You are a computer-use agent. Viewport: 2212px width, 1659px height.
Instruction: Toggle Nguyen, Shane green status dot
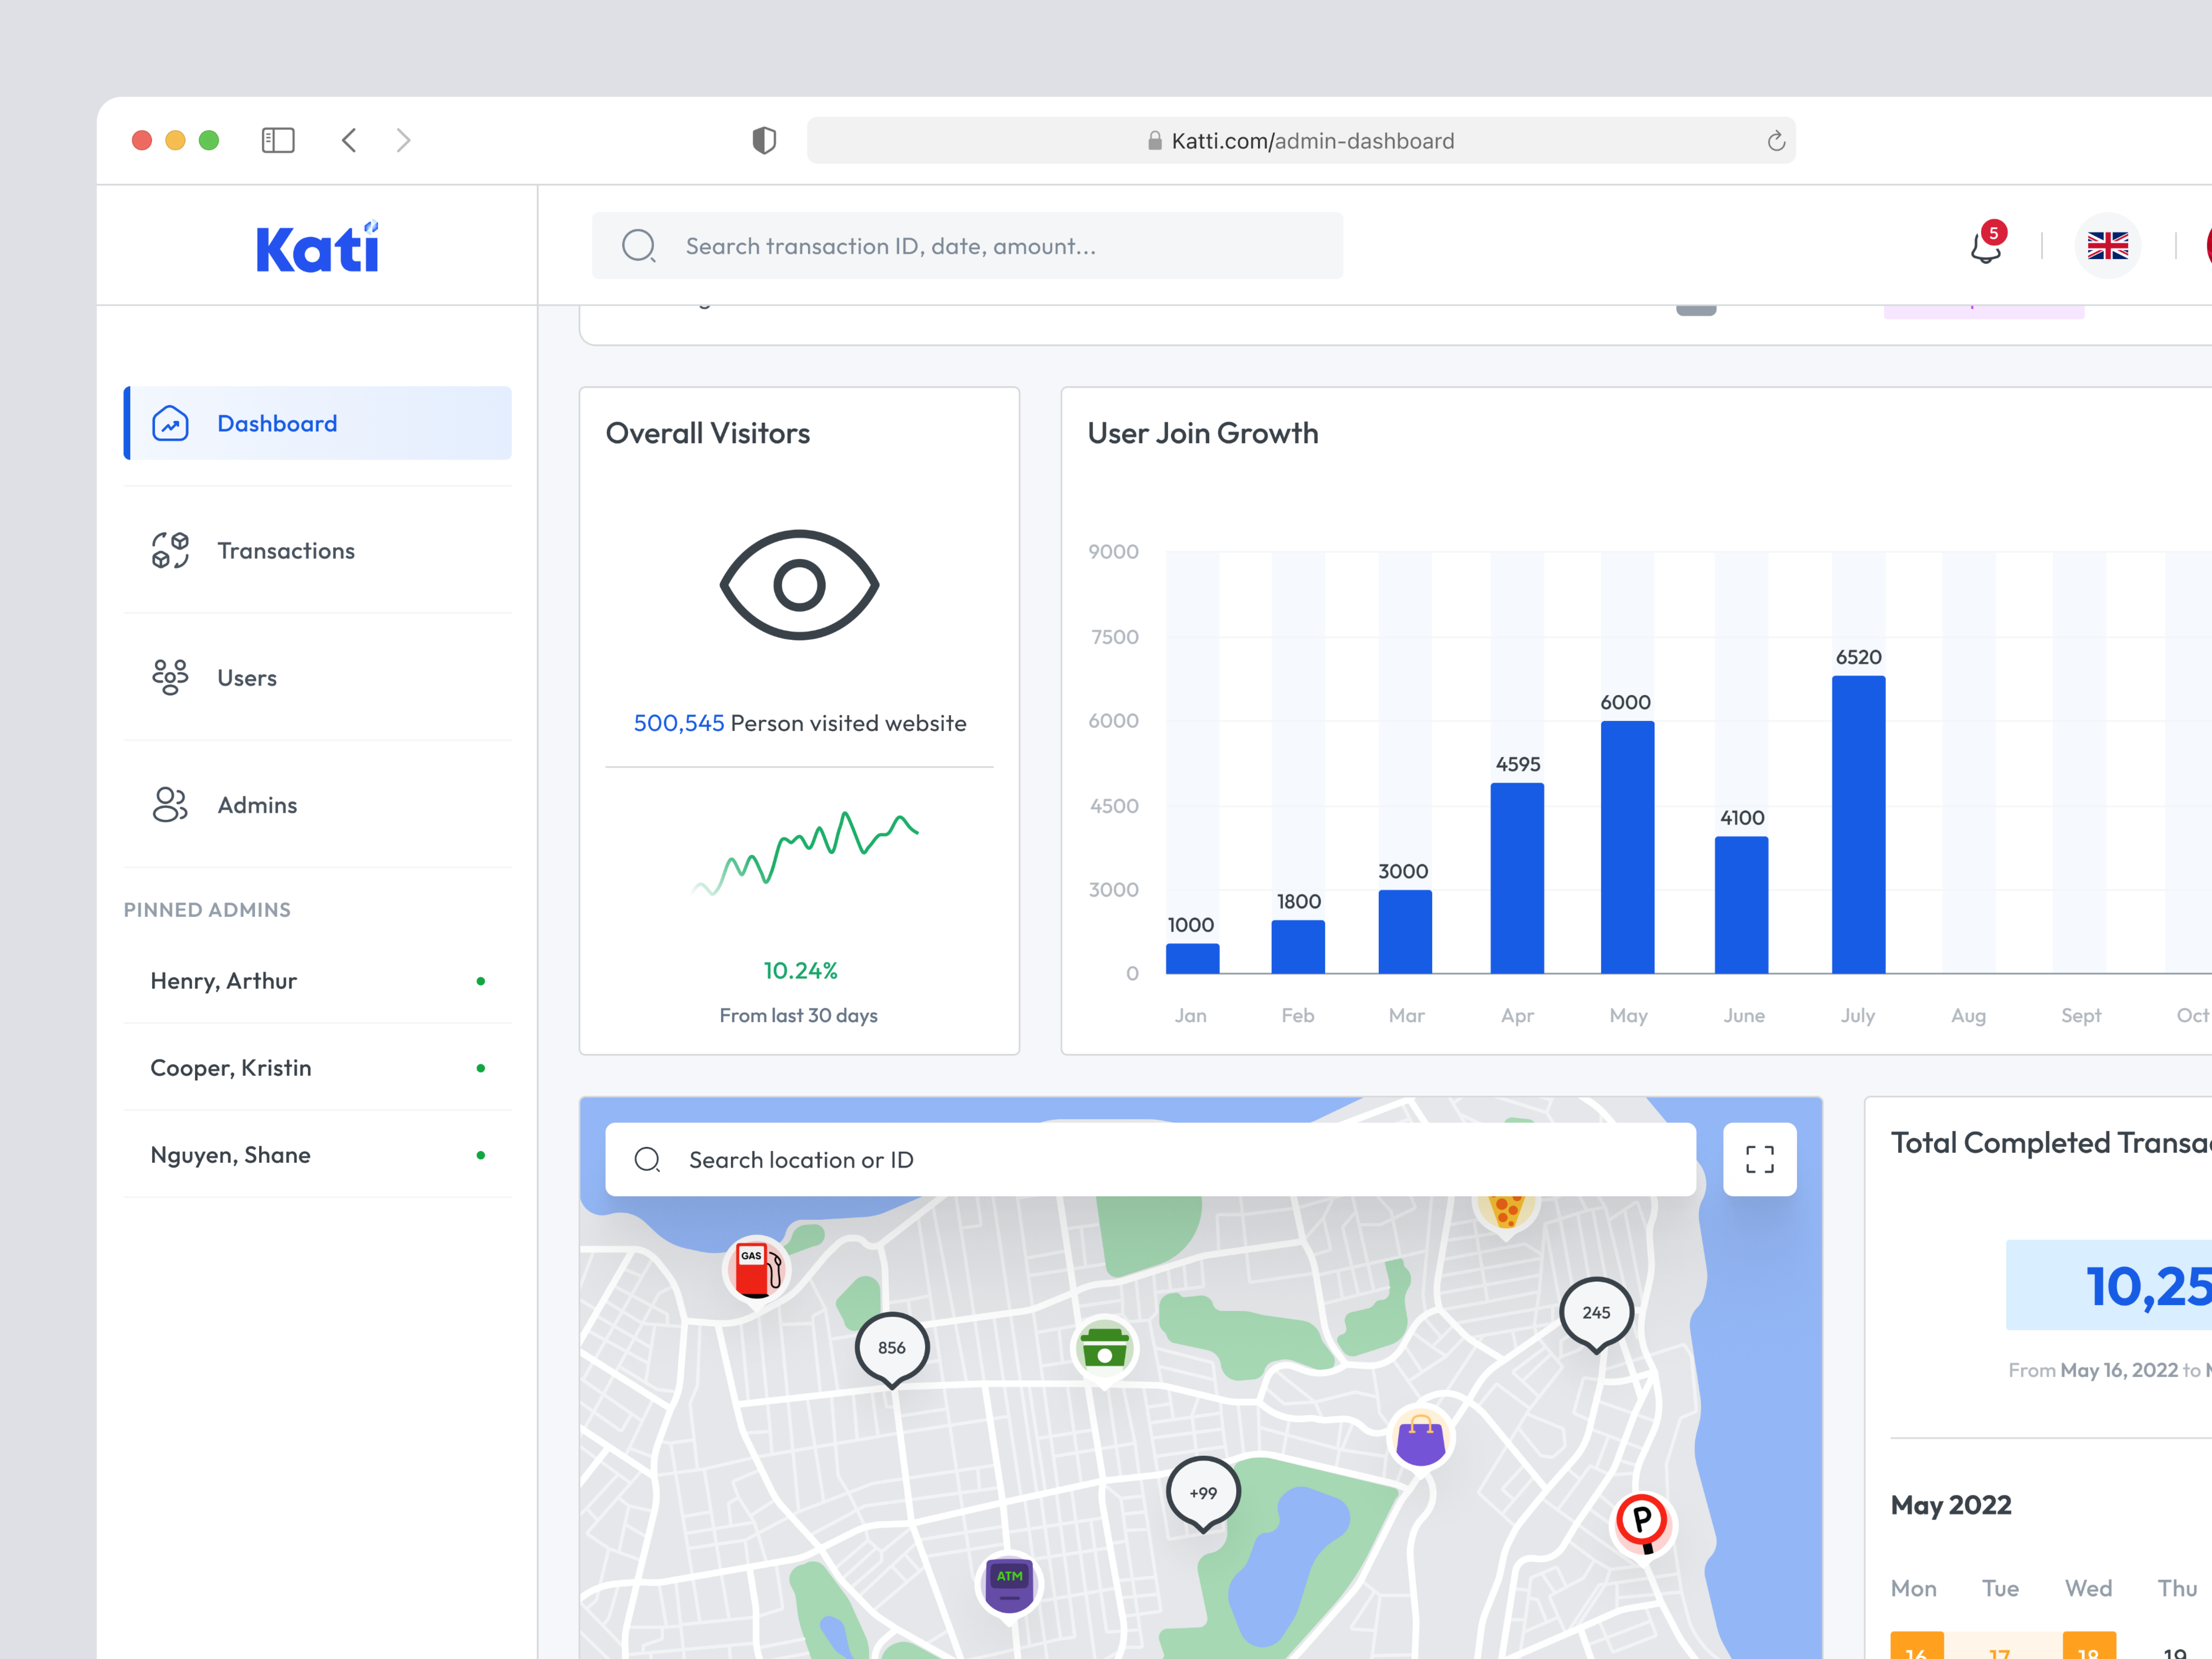coord(481,1155)
